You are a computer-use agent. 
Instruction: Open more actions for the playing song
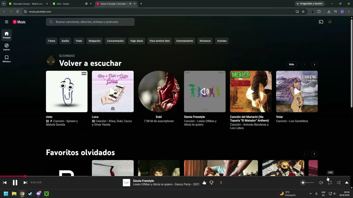pos(221,183)
